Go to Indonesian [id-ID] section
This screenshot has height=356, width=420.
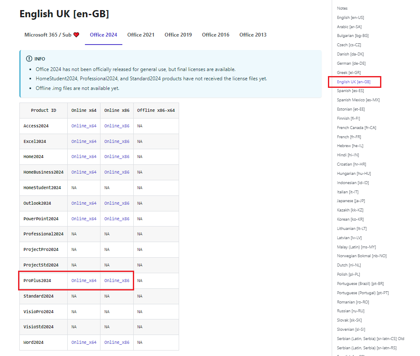pos(353,183)
